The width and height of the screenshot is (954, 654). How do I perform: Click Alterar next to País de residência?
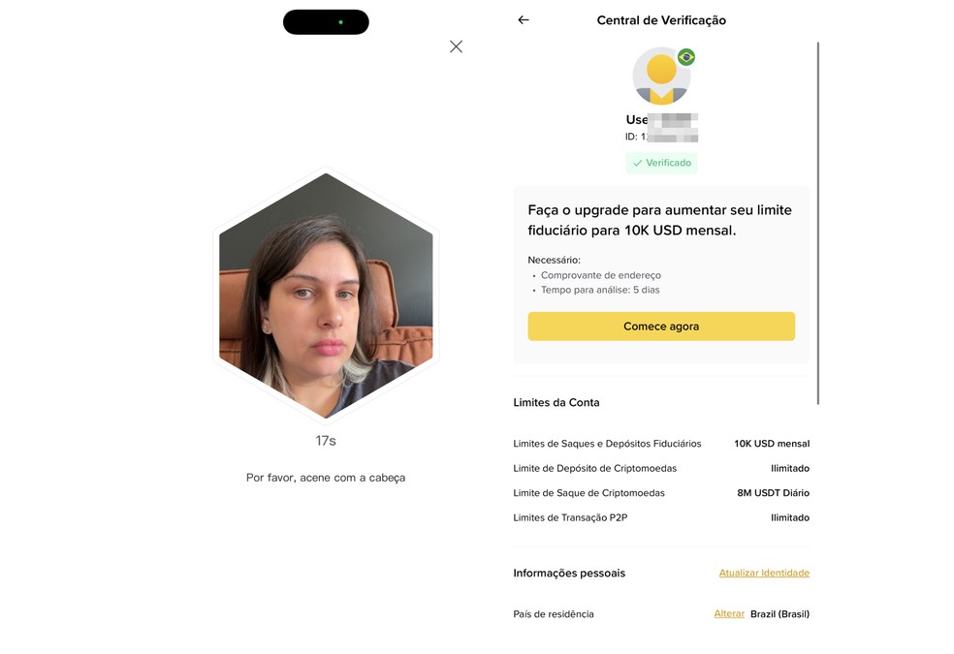click(x=729, y=613)
